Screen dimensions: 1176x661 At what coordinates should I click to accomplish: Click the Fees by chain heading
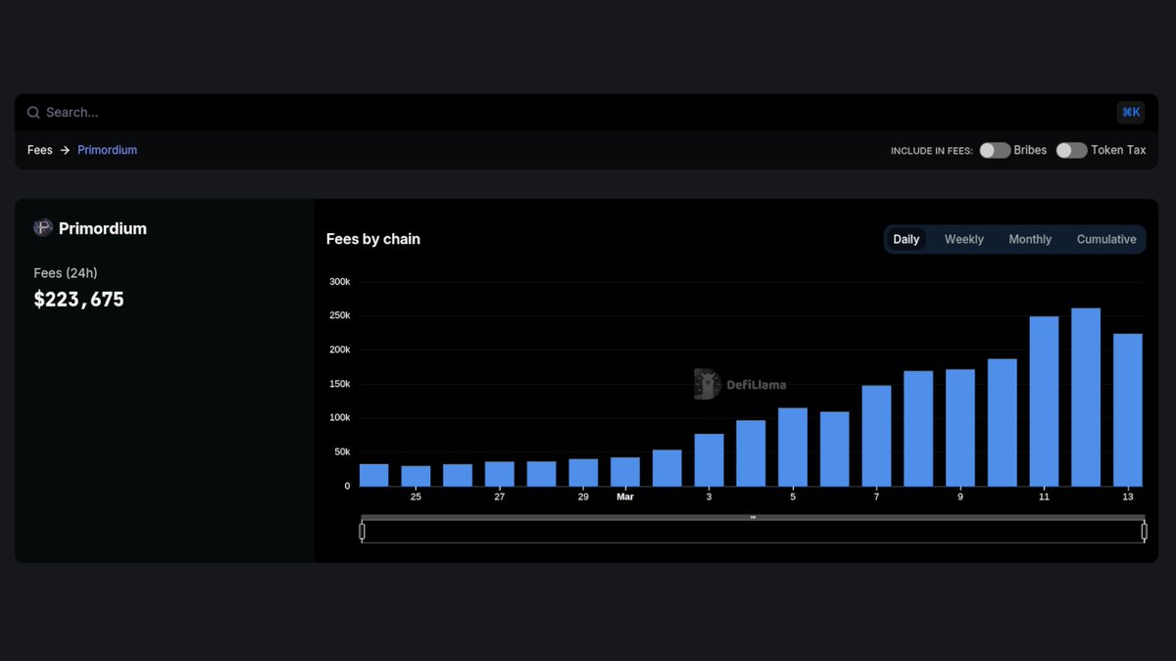pyautogui.click(x=373, y=239)
